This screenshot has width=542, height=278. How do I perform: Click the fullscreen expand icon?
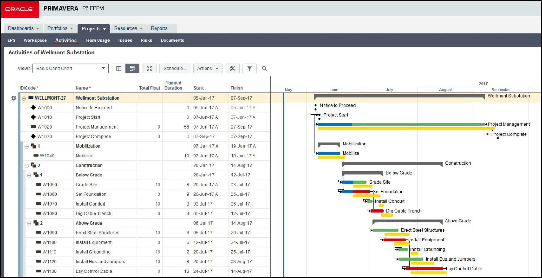click(149, 69)
